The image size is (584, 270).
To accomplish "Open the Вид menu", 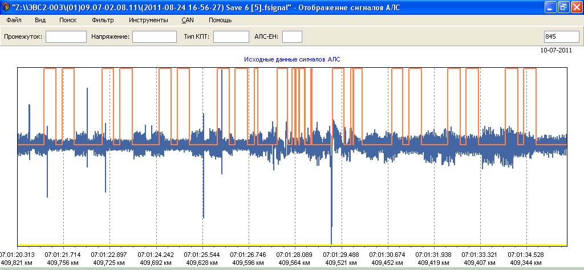I will [x=40, y=20].
